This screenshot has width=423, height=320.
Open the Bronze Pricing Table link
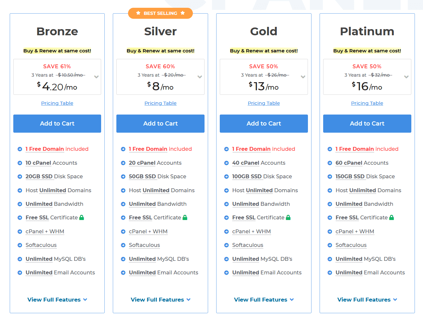(x=57, y=103)
